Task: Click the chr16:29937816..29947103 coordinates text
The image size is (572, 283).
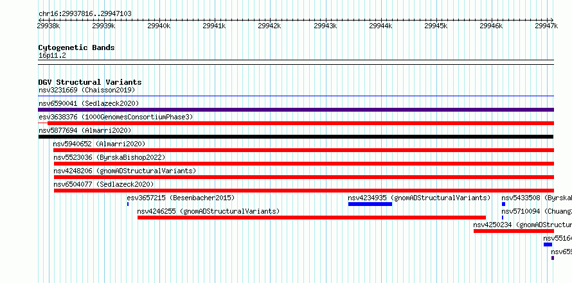Action: [85, 14]
